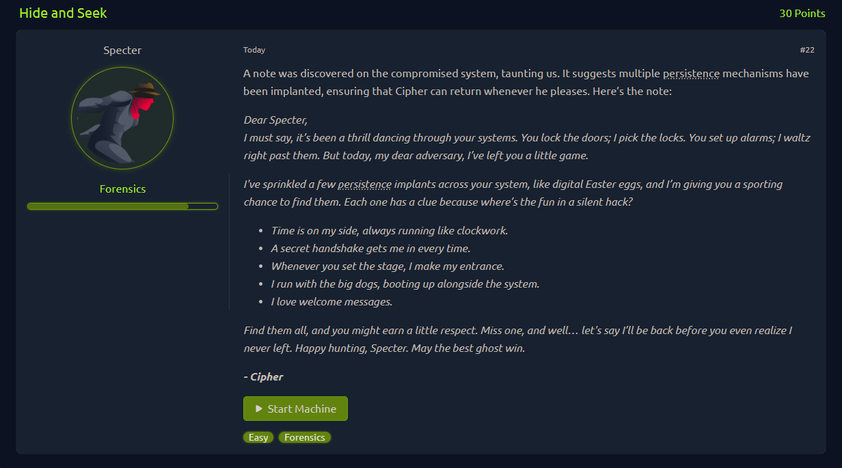Click the play icon on Start Machine
The width and height of the screenshot is (842, 468).
point(259,409)
